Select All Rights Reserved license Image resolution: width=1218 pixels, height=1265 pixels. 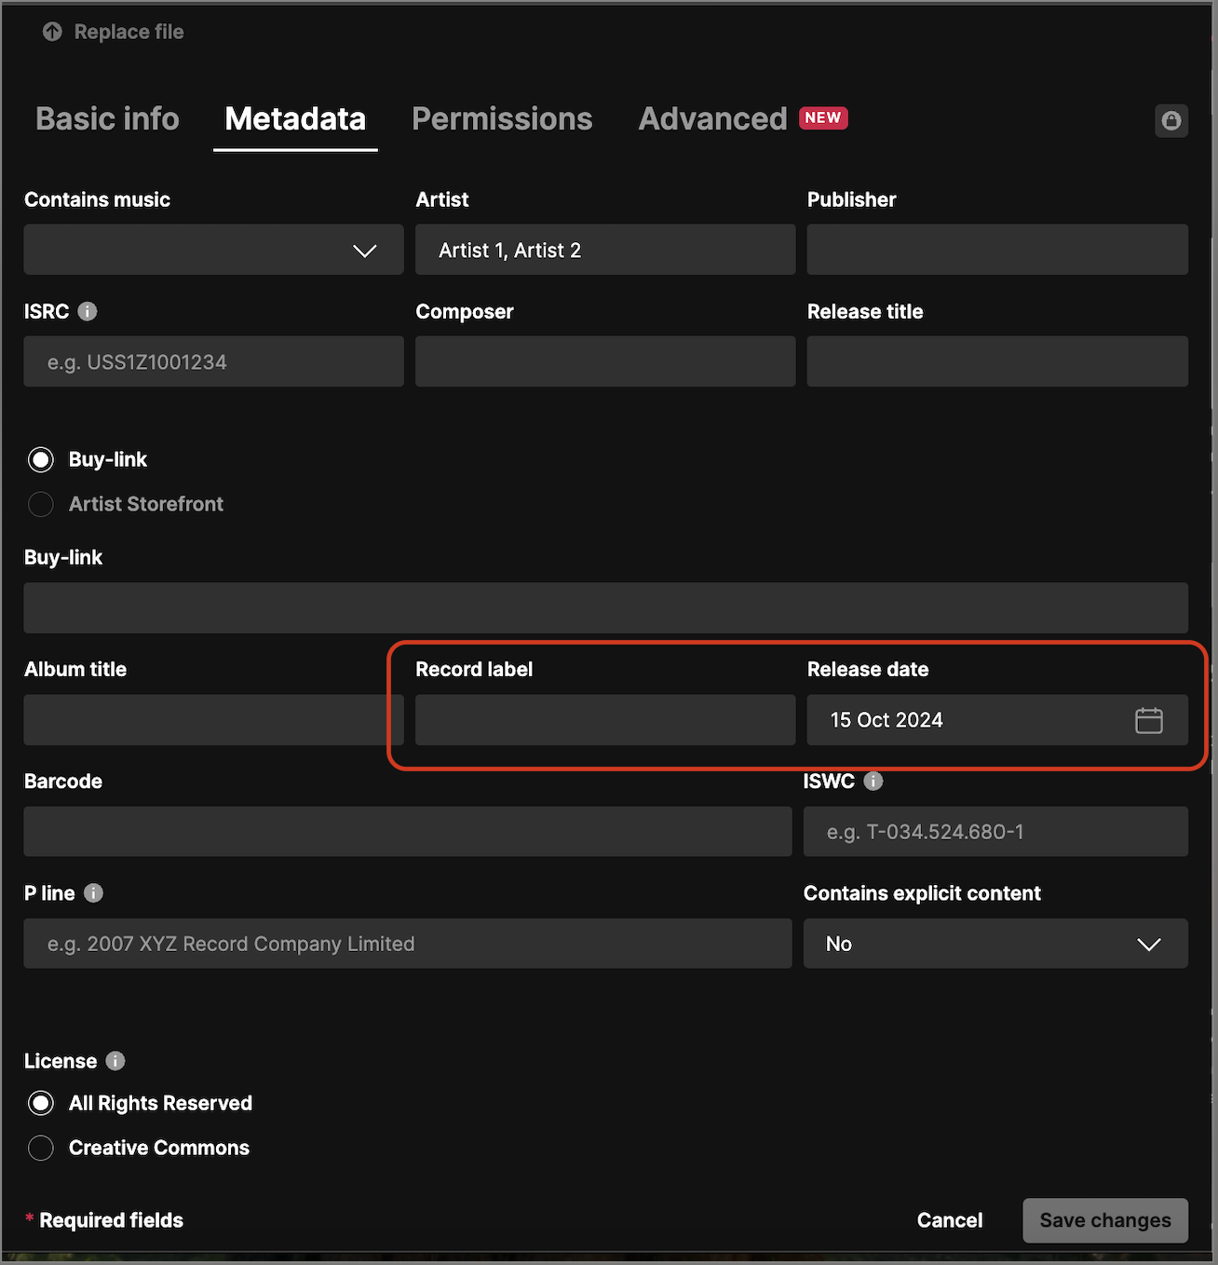coord(41,1103)
